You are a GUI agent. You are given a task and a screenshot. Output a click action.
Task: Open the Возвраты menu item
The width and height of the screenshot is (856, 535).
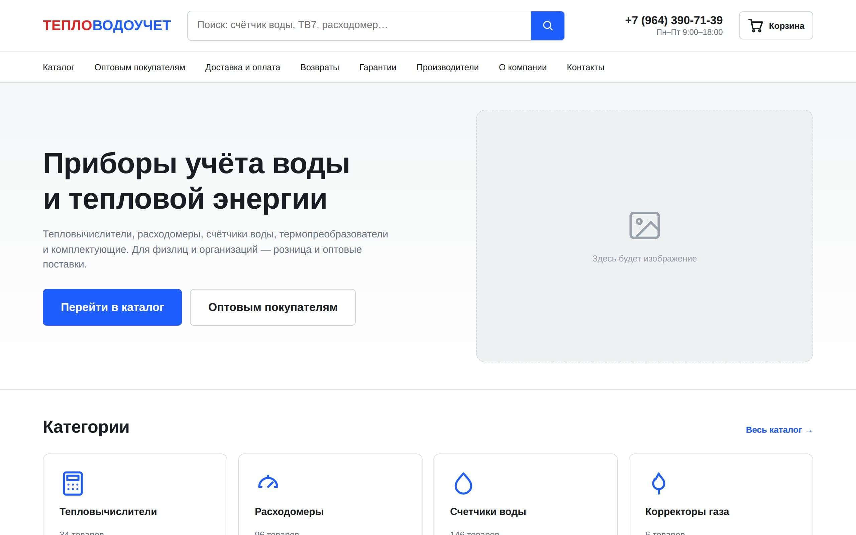[x=320, y=67]
